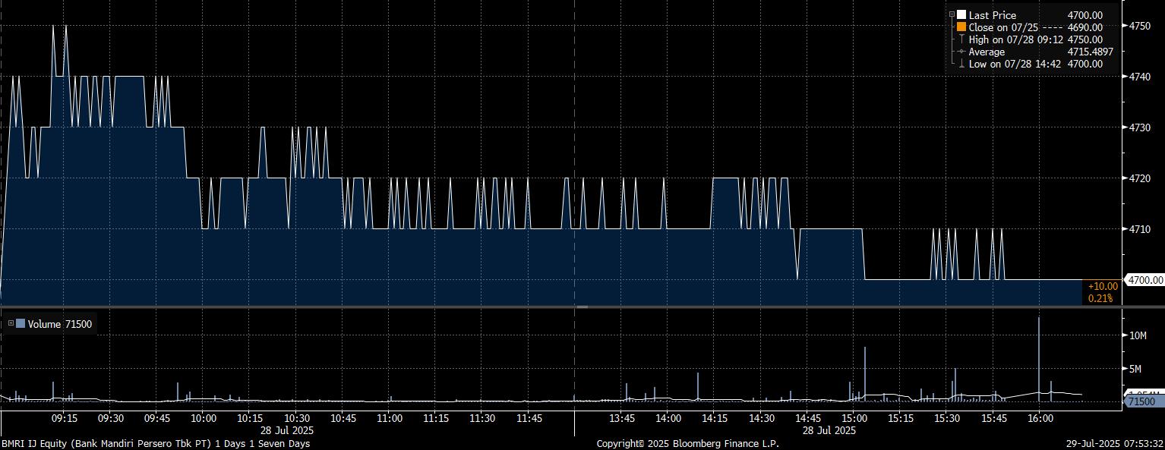The width and height of the screenshot is (1165, 450).
Task: Select the Last Price legend entry
Action: [992, 15]
